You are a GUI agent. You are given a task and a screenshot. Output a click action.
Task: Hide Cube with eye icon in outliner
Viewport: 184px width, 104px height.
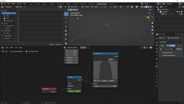pyautogui.click(x=179, y=14)
